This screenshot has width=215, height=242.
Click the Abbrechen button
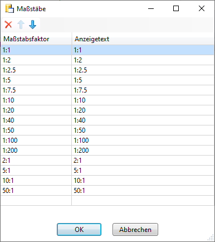(x=135, y=230)
